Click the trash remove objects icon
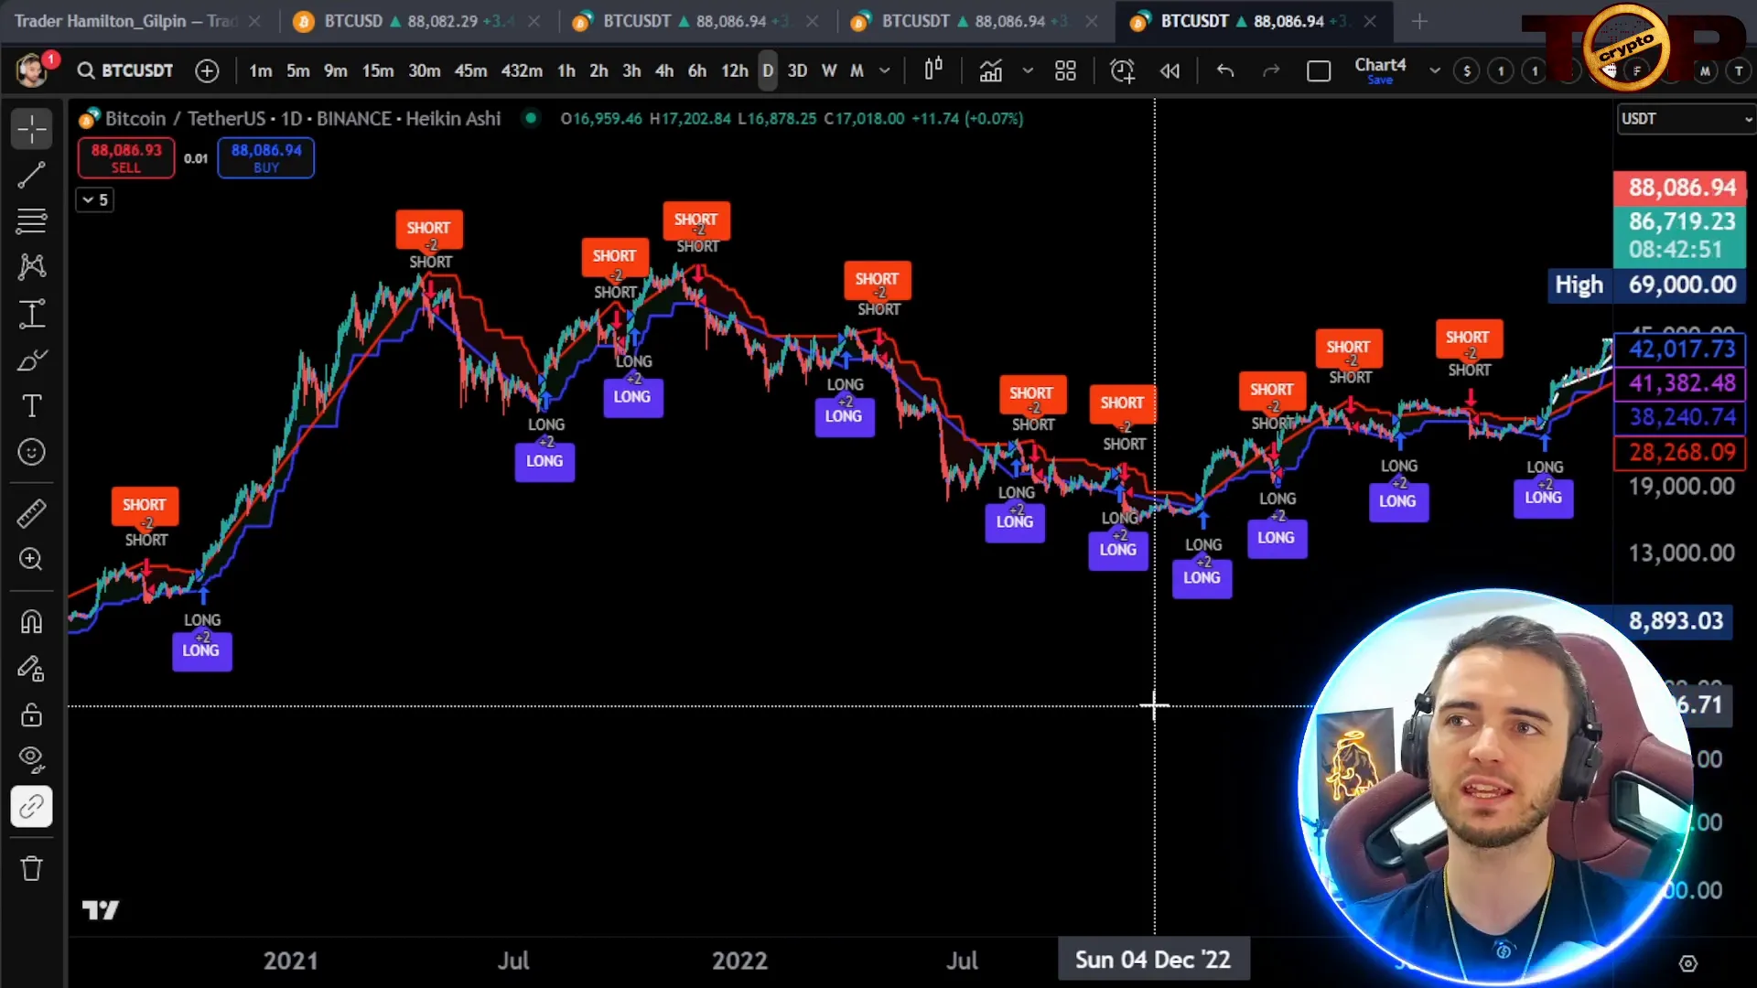1757x988 pixels. click(x=31, y=868)
